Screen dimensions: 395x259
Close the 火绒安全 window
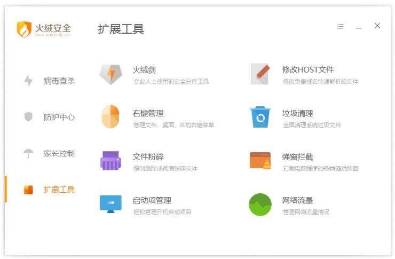tap(377, 26)
